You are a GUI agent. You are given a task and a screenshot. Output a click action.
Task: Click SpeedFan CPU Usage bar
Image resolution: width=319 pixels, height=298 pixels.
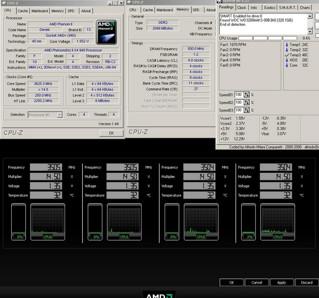coord(268,38)
